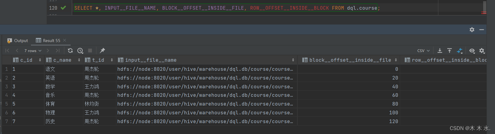495x134 pixels.
Task: Select row number 7 in the grid
Action: [6, 121]
